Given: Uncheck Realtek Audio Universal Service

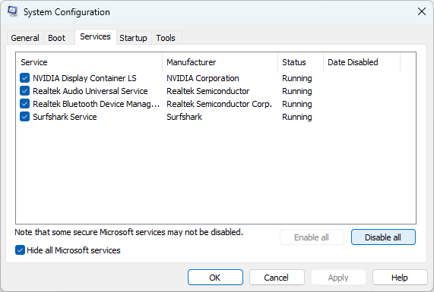Looking at the screenshot, I should [24, 91].
